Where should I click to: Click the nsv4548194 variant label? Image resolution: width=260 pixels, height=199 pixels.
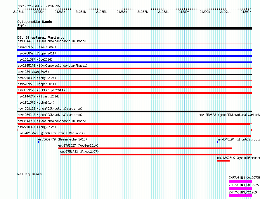click(x=238, y=139)
